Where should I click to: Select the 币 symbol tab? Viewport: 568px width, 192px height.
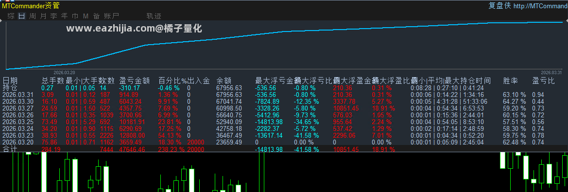(x=75, y=16)
